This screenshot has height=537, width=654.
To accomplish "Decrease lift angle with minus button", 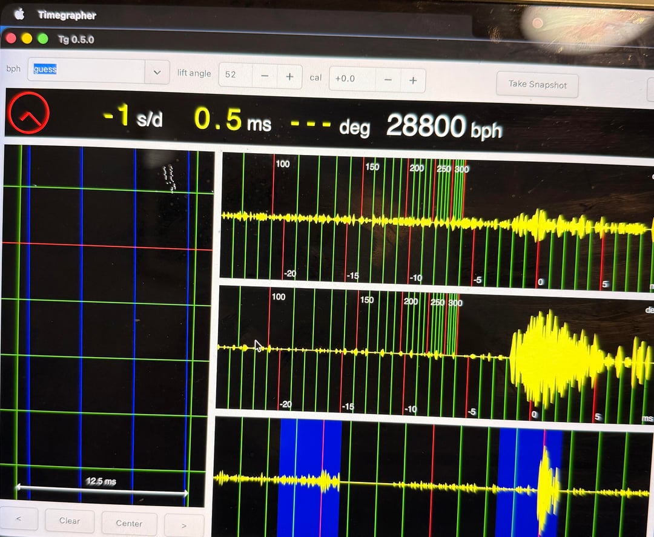I will (x=265, y=76).
